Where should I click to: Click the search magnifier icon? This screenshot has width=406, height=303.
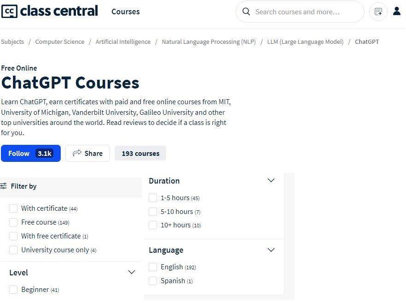246,12
